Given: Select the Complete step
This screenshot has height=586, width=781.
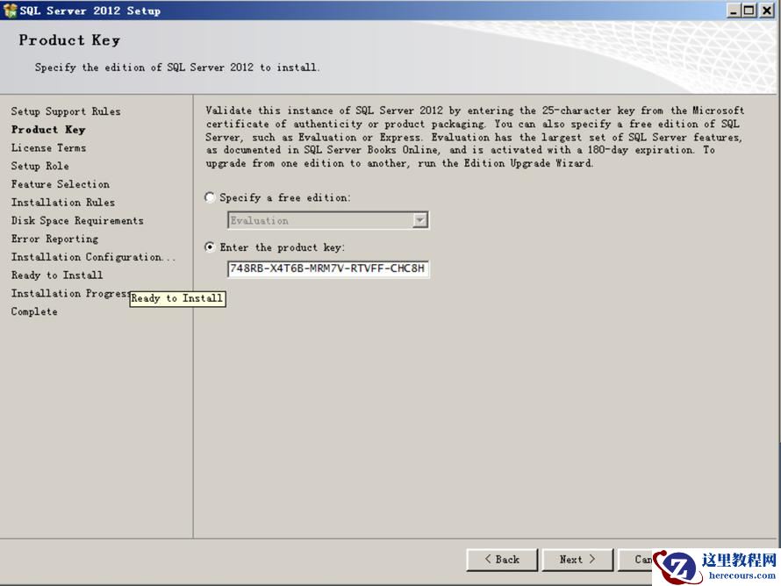Looking at the screenshot, I should point(34,311).
